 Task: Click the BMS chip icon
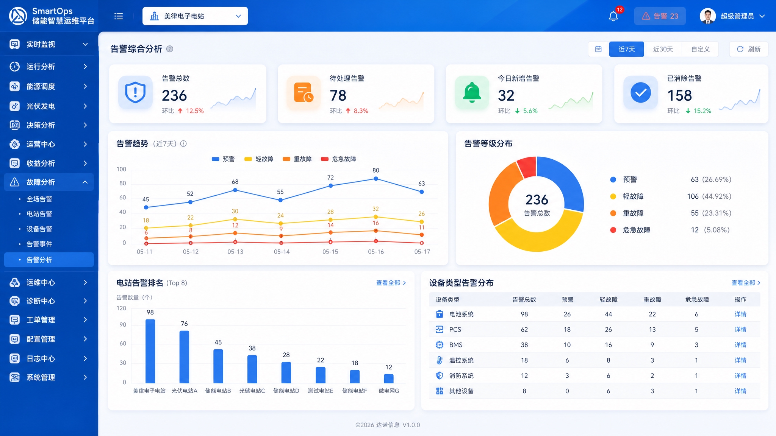[440, 345]
